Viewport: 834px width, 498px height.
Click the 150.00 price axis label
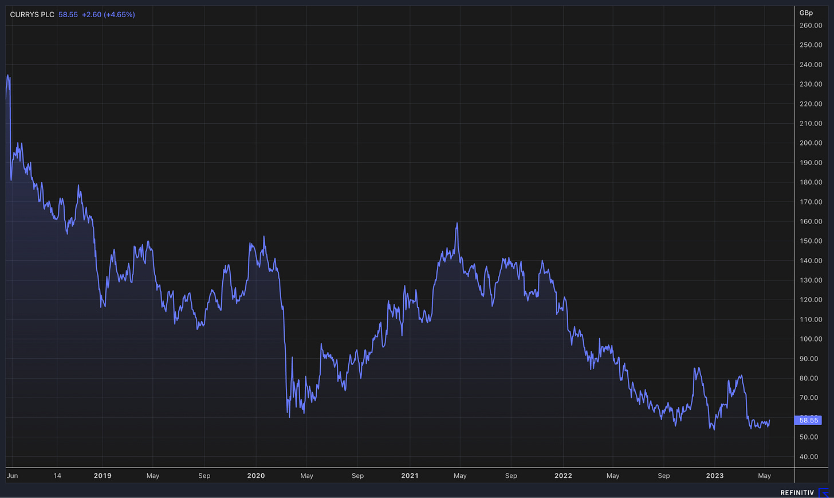click(x=811, y=241)
